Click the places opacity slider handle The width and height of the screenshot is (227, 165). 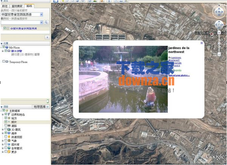coord(48,101)
